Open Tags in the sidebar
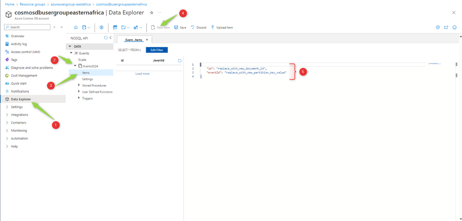Image resolution: width=462 pixels, height=221 pixels. click(14, 60)
